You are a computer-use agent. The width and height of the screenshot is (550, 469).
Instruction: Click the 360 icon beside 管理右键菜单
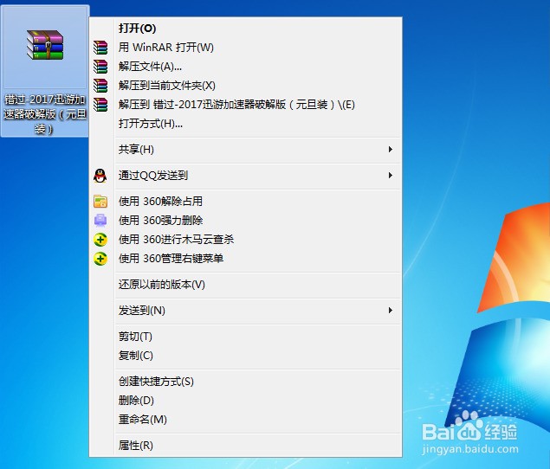point(100,259)
